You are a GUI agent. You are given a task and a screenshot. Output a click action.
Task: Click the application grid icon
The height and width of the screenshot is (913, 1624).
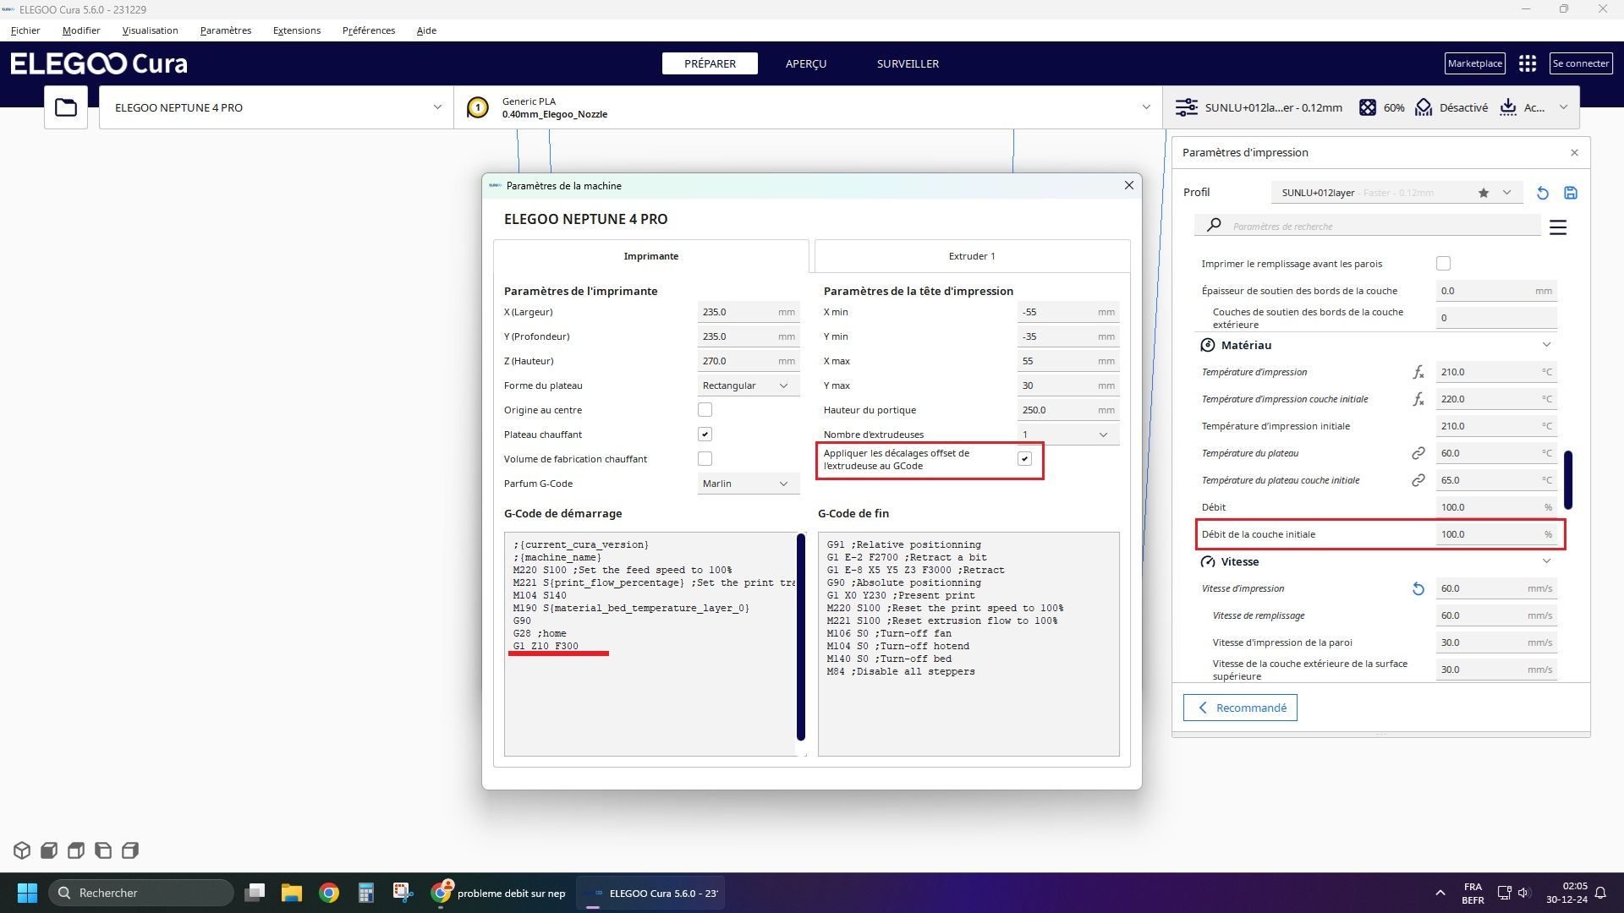point(1527,63)
